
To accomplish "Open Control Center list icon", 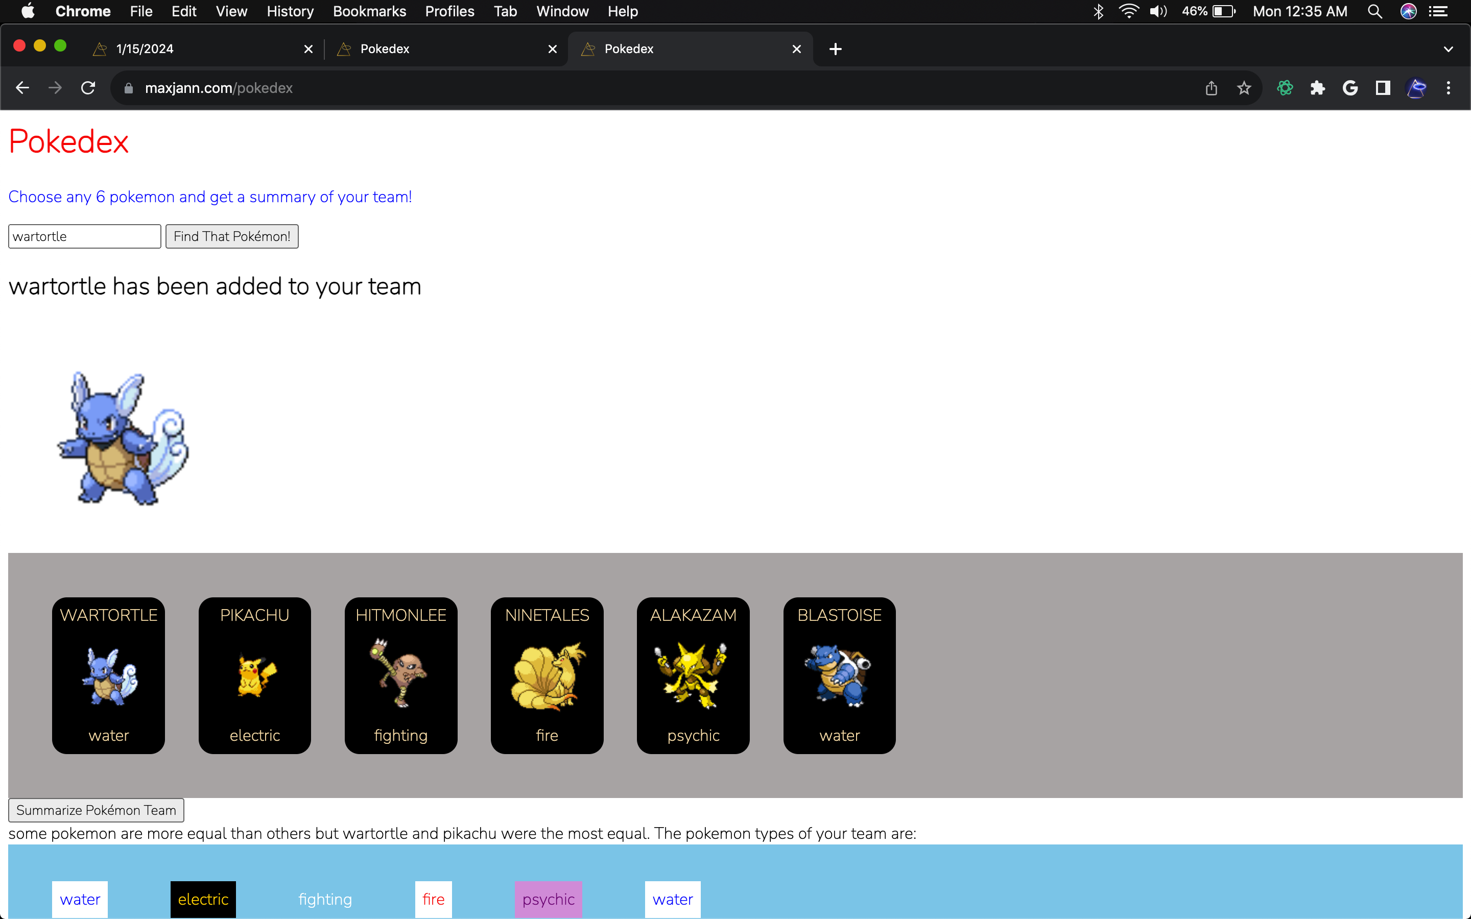I will tap(1438, 12).
